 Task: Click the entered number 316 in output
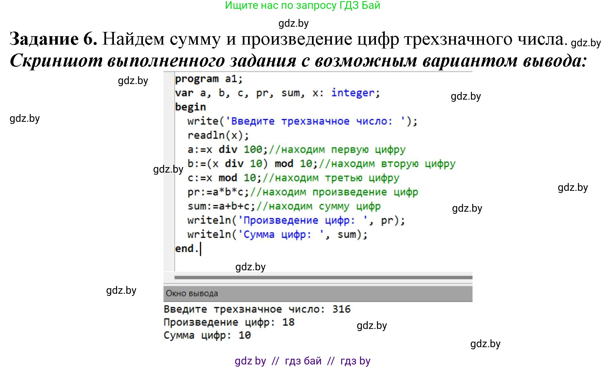pyautogui.click(x=341, y=309)
